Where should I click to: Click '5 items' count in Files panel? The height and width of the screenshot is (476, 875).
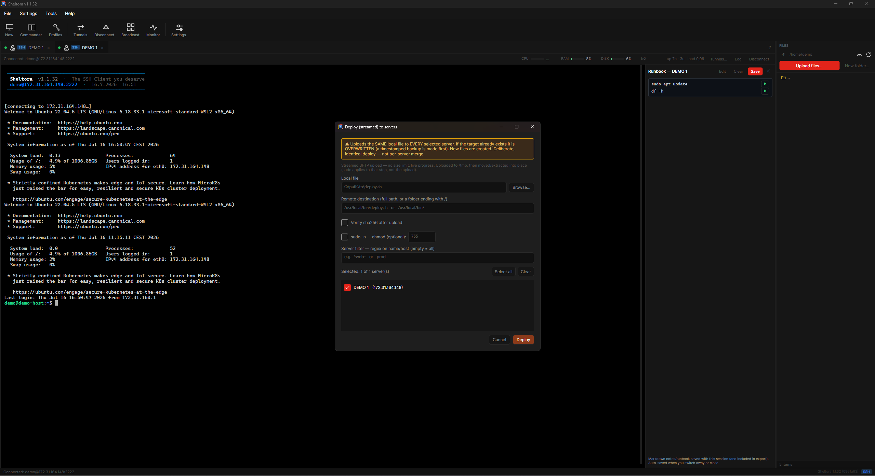tap(786, 464)
